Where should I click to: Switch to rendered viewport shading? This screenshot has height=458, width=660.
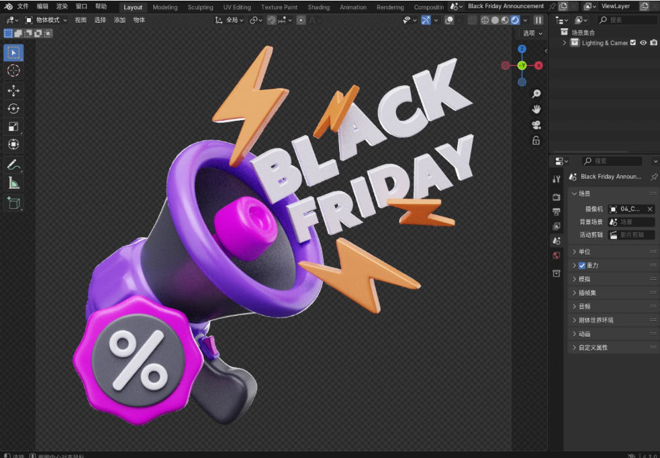point(515,20)
